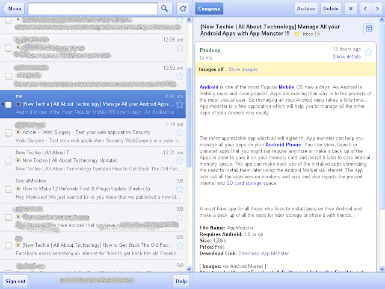This screenshot has height=289, width=385.
Task: Open the Menu button
Action: pyautogui.click(x=14, y=9)
